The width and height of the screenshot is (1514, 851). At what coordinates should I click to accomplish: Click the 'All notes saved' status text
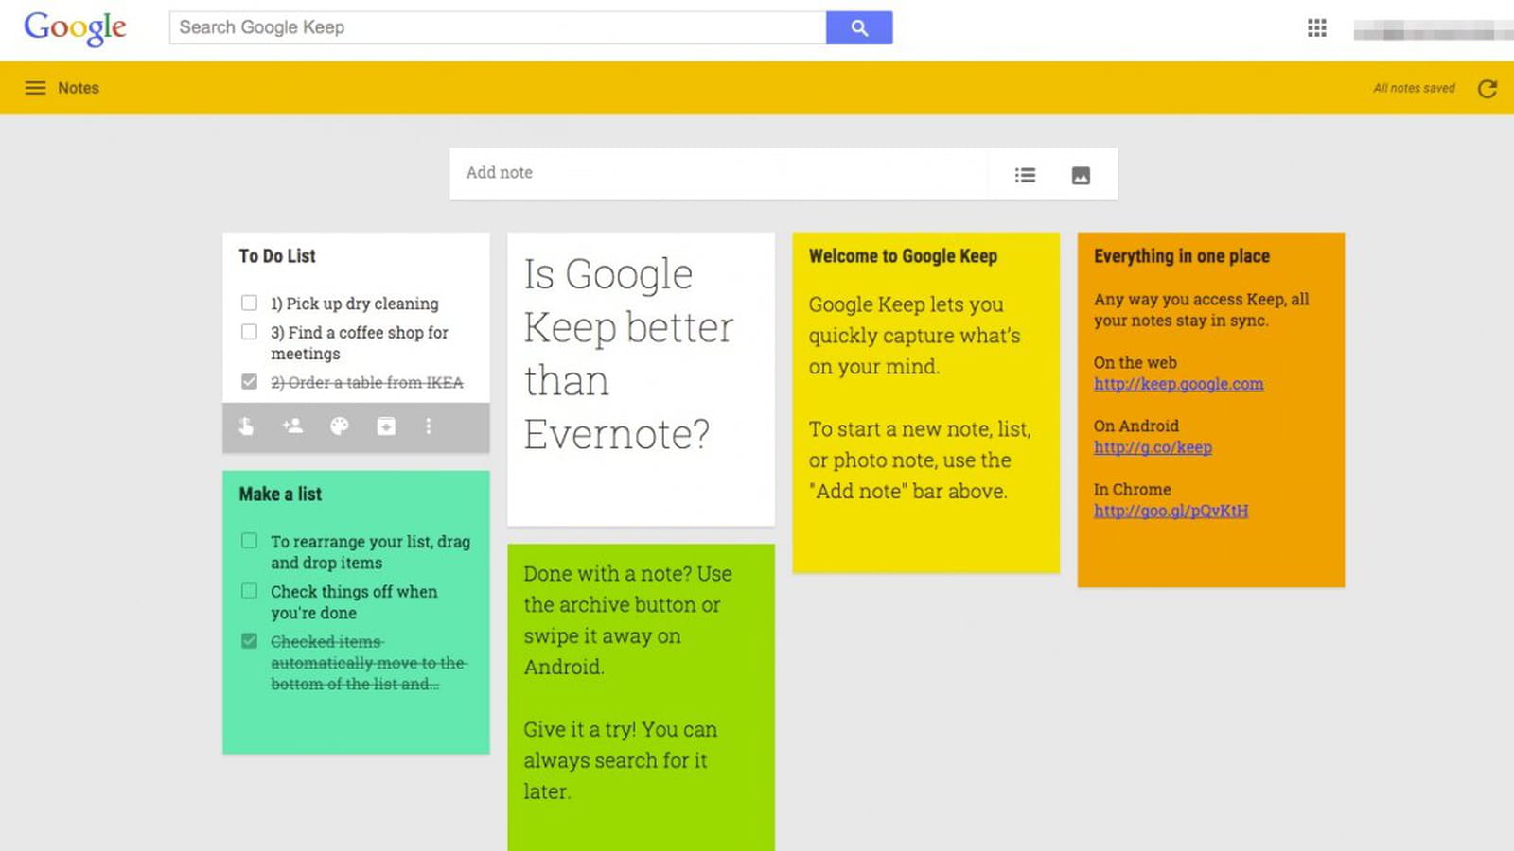(1414, 88)
